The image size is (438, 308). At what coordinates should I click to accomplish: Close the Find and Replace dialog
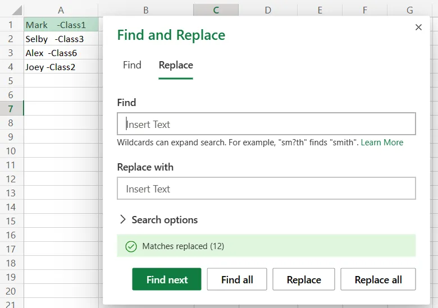[x=418, y=27]
